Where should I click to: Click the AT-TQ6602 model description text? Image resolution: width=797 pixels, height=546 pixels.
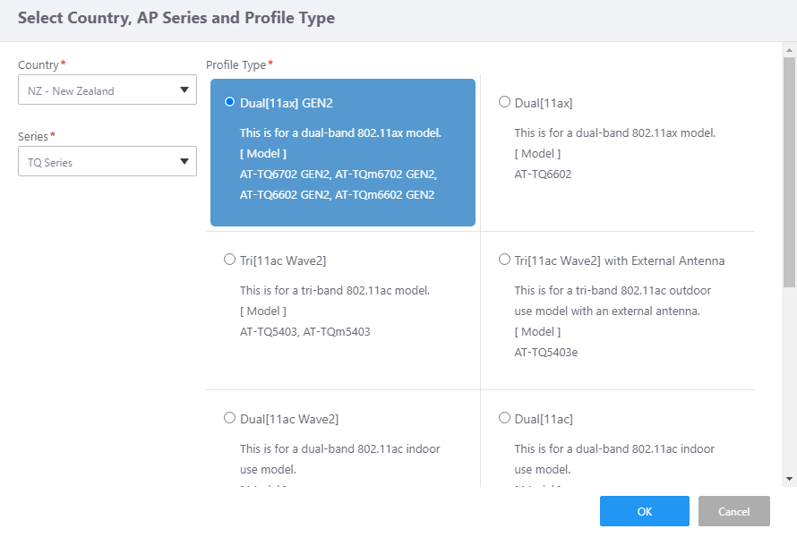click(543, 175)
